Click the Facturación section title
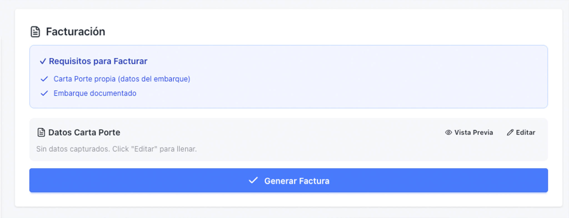569x218 pixels. click(x=76, y=32)
